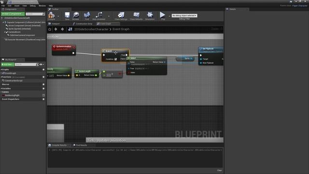The width and height of the screenshot is (309, 174).
Task: Toggle the Hide Unrelated toolbar icon
Action: coord(98,16)
